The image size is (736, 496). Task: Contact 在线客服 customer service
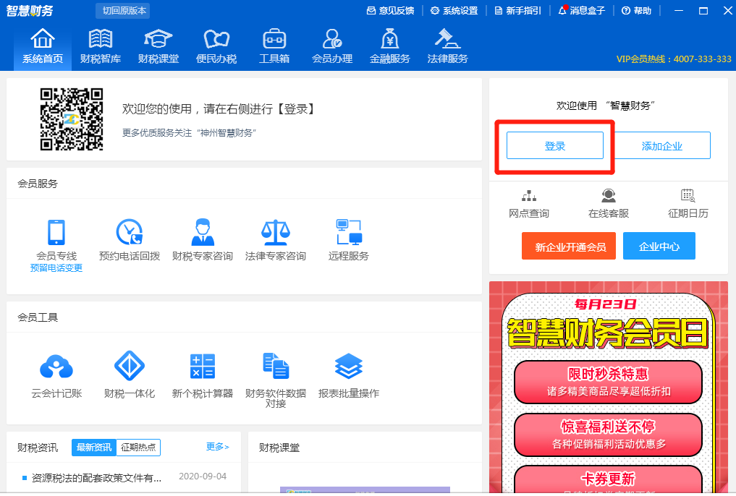click(606, 203)
